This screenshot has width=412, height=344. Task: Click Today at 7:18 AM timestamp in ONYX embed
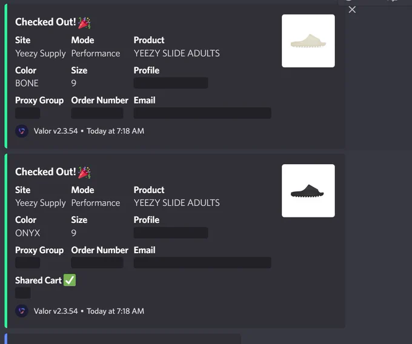[115, 311]
